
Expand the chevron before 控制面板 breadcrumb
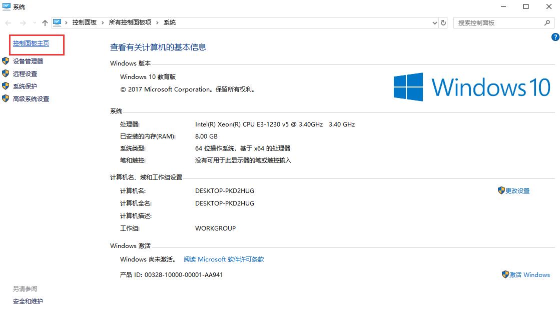click(x=67, y=23)
